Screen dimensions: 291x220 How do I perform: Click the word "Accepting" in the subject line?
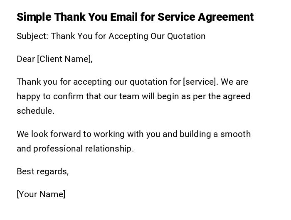pyautogui.click(x=128, y=36)
